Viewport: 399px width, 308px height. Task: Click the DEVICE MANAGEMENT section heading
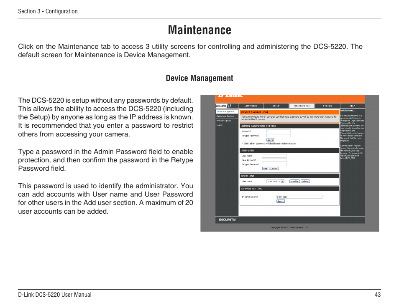point(255,112)
